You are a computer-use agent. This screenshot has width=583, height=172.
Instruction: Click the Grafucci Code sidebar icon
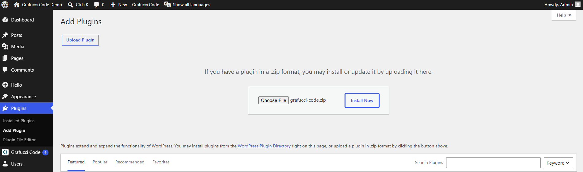point(5,152)
